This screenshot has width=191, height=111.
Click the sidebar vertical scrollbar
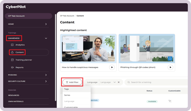[56, 58]
